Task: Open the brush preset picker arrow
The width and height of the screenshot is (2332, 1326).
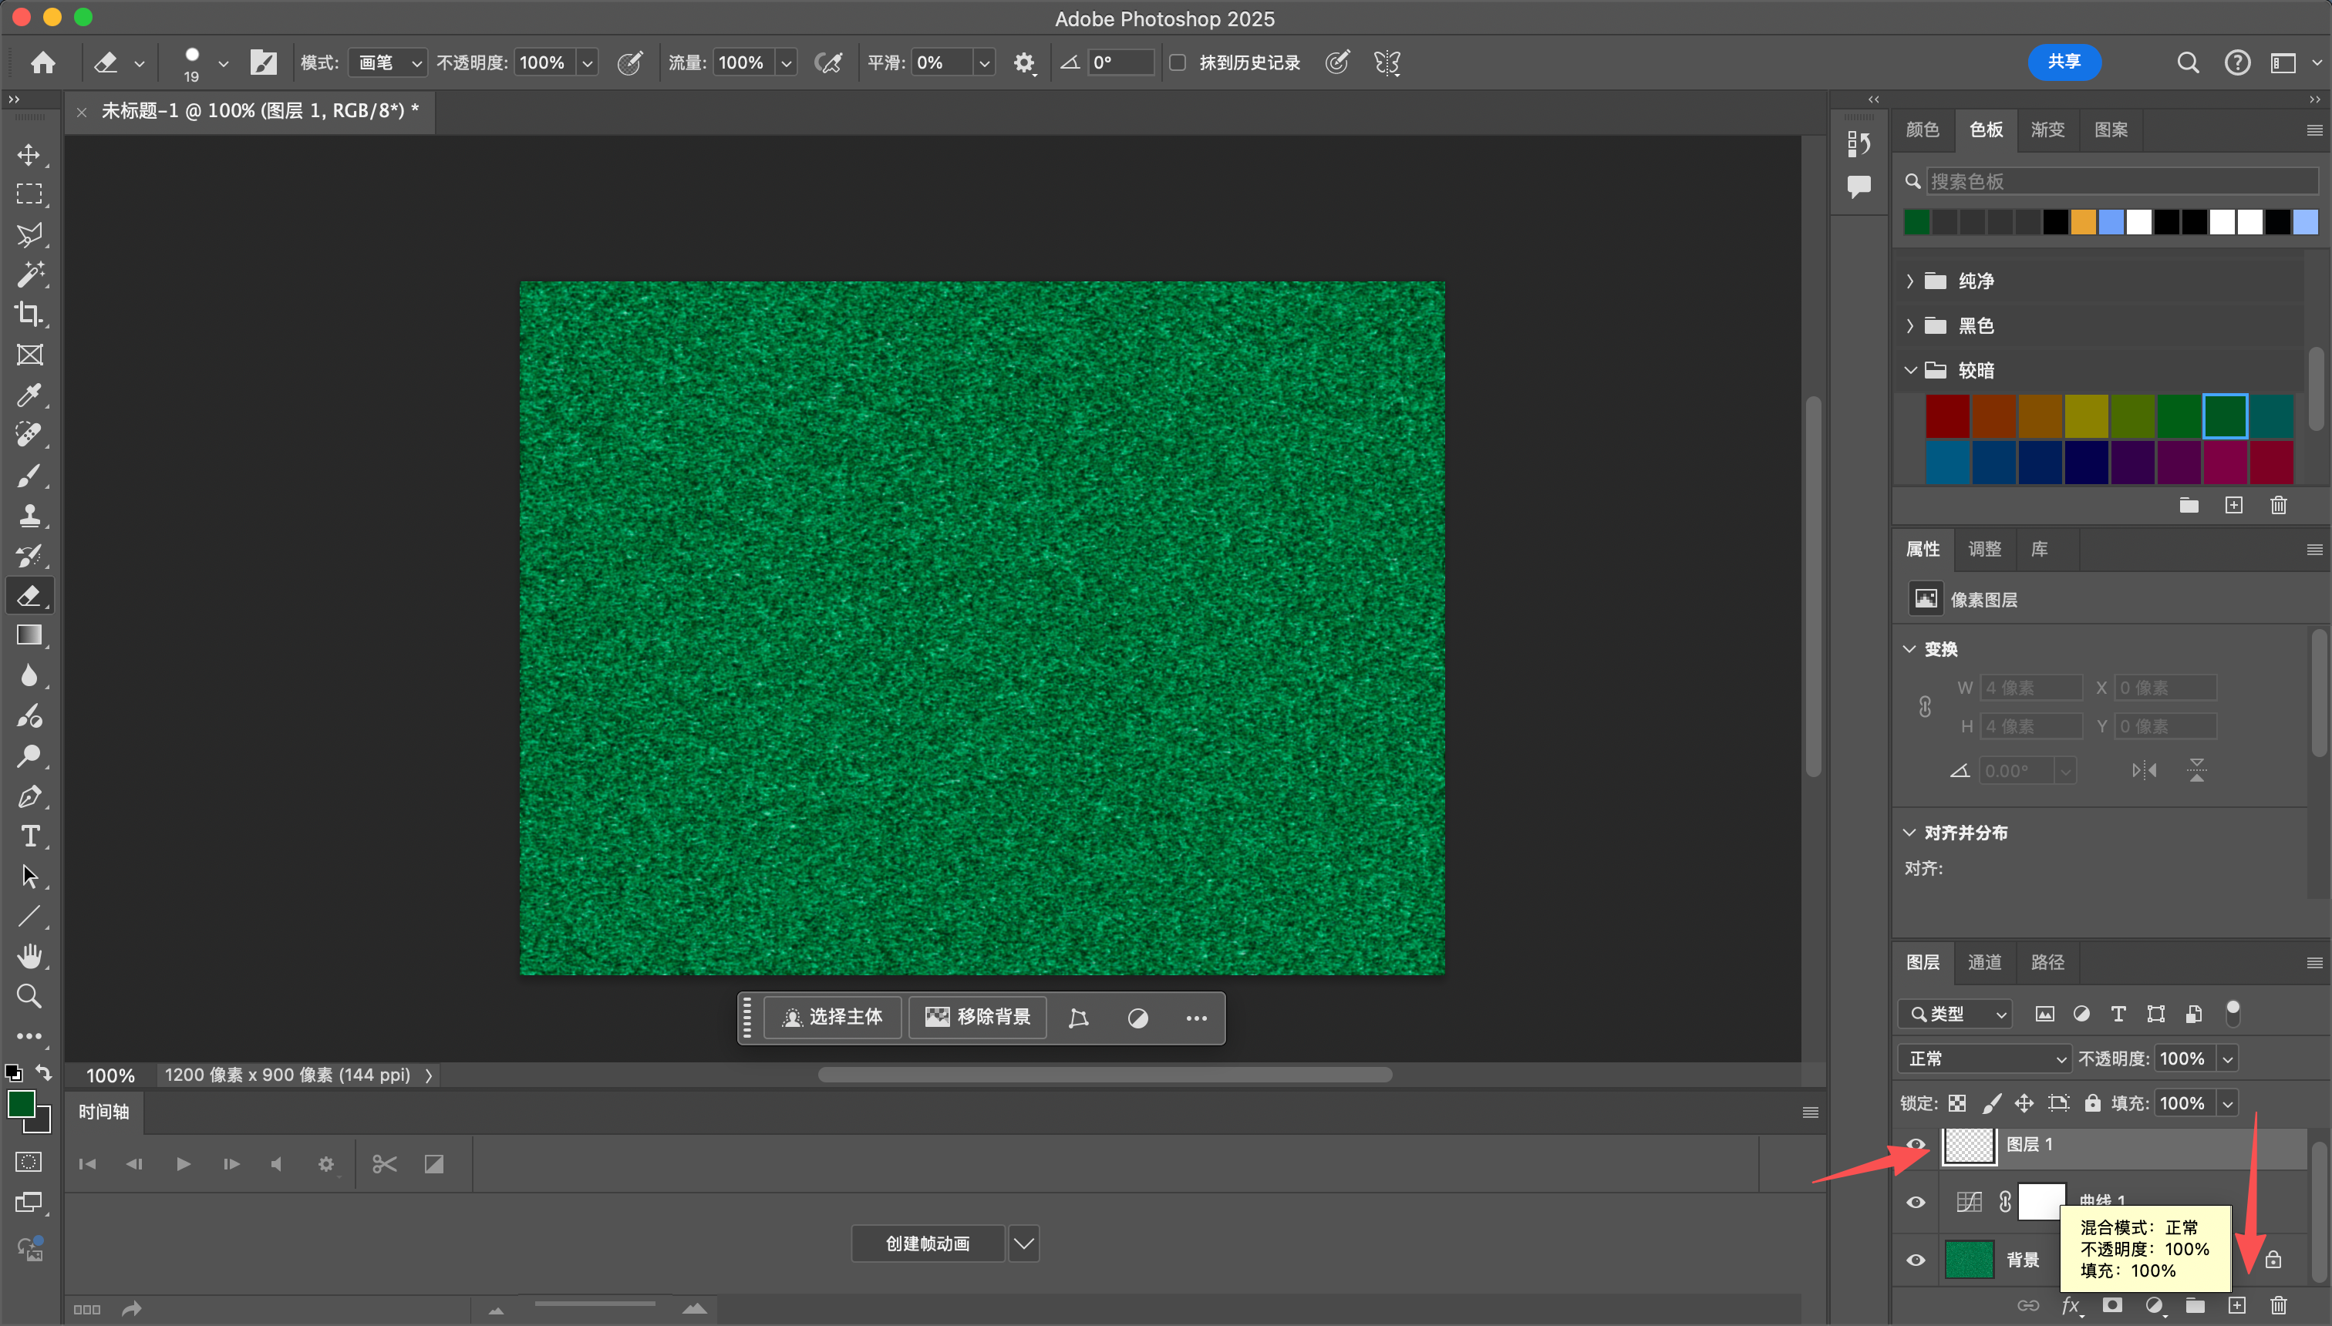Action: point(223,63)
